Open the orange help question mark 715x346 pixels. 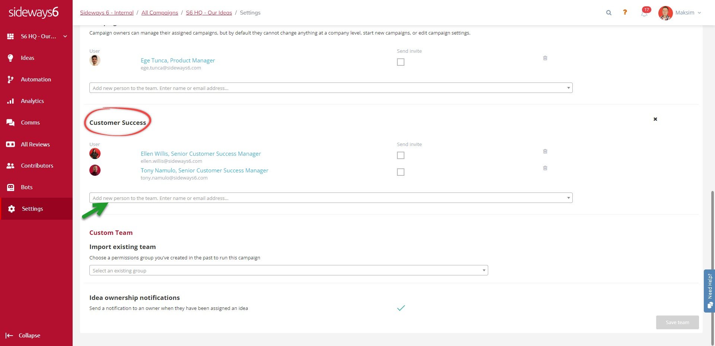625,12
